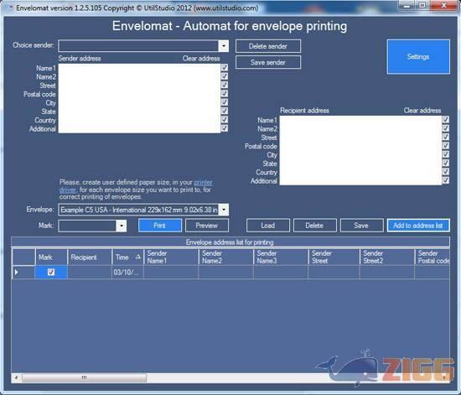Toggle sender City clear address checkbox

pos(225,102)
